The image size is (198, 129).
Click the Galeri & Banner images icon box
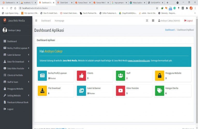click(81, 91)
